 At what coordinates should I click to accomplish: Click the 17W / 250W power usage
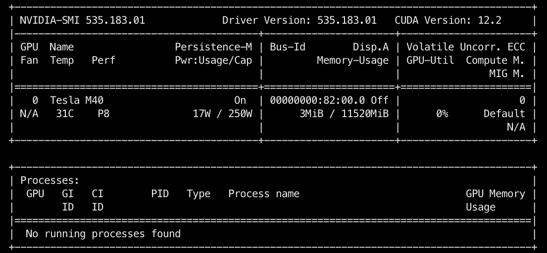pos(222,114)
